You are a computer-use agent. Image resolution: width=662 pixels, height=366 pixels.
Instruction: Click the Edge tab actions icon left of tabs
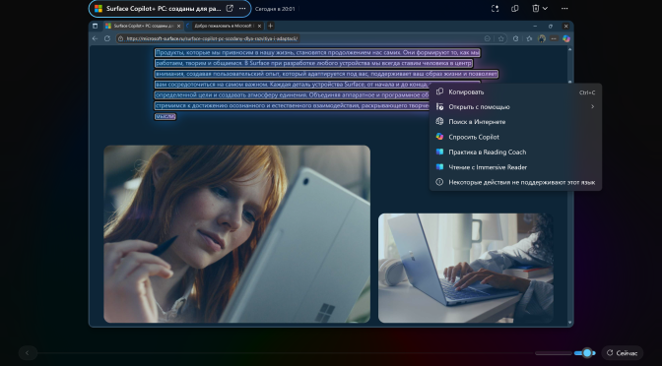coord(95,27)
